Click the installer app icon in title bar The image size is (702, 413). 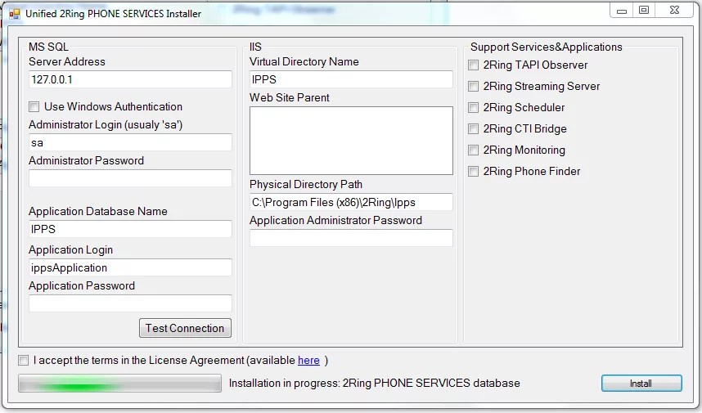[15, 14]
